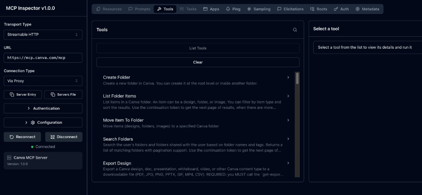
Task: Click the Select a tool heading
Action: [326, 29]
